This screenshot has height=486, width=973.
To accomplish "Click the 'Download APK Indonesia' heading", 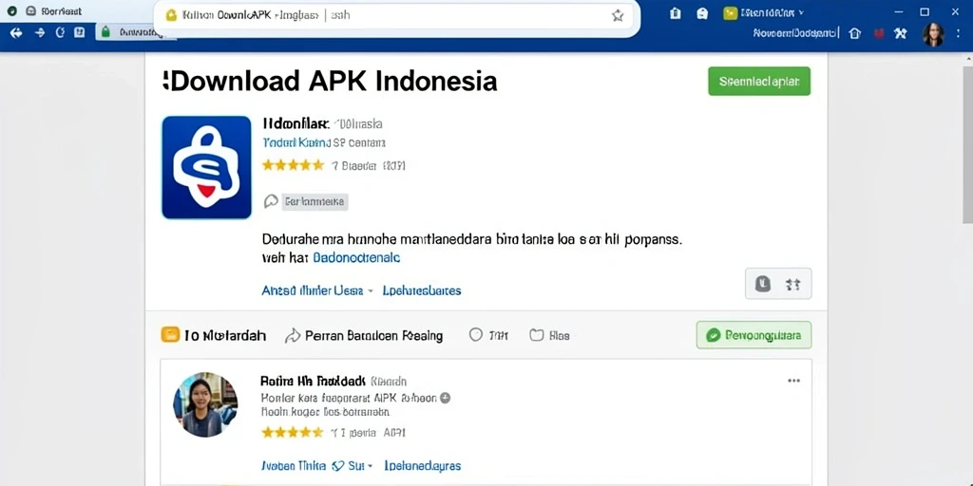I will coord(330,82).
